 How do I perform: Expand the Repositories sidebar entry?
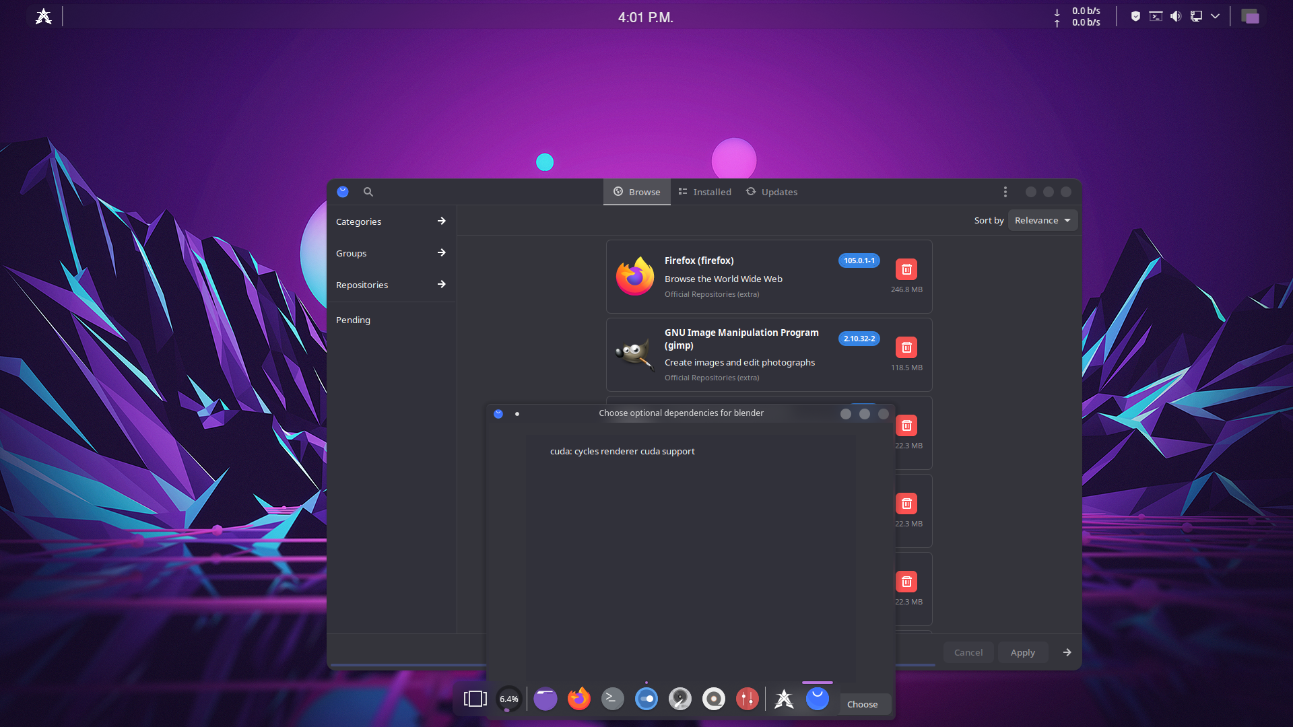(x=391, y=285)
